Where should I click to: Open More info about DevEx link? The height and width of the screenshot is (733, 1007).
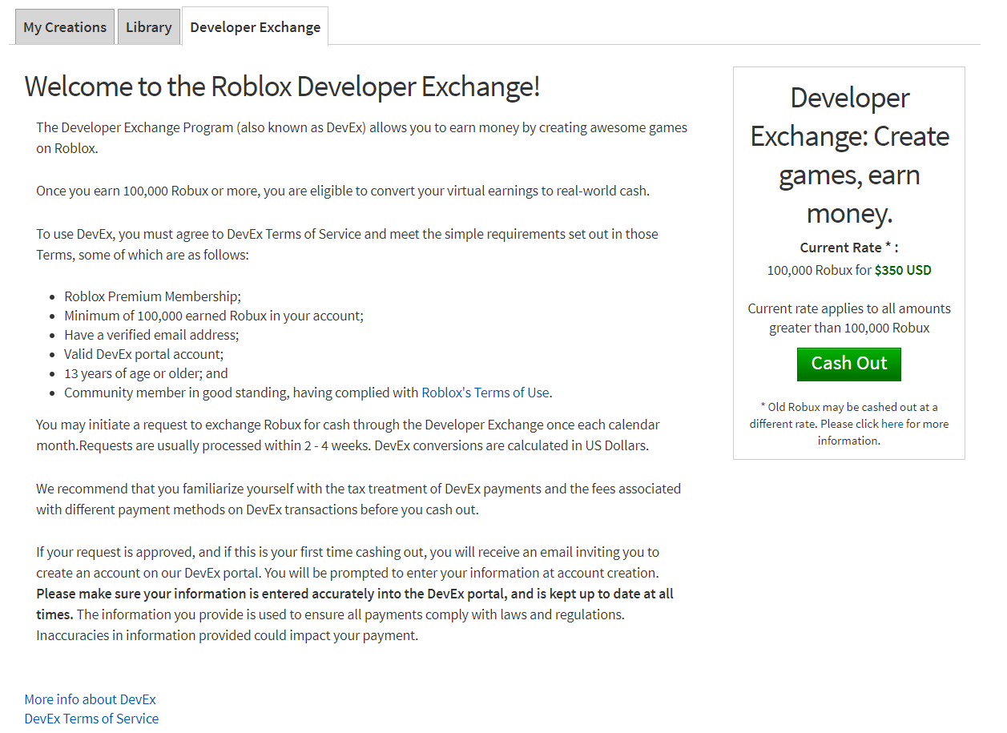click(90, 699)
